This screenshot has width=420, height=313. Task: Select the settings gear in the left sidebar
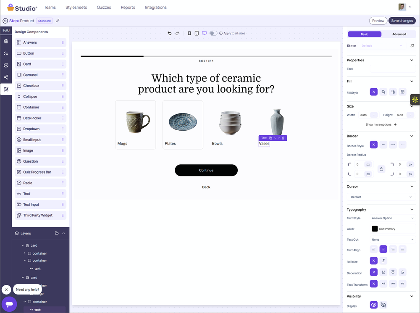click(x=6, y=41)
